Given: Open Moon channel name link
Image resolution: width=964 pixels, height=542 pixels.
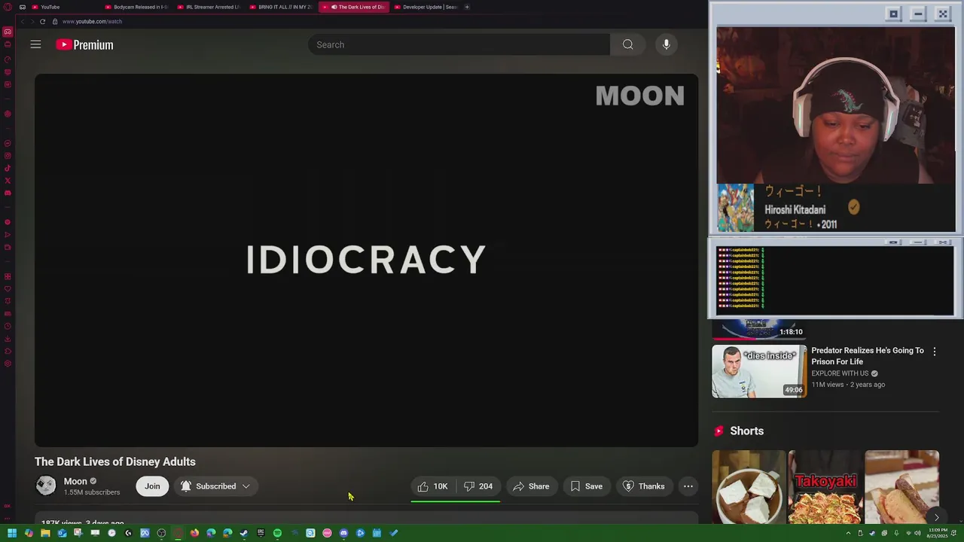Looking at the screenshot, I should 75,481.
